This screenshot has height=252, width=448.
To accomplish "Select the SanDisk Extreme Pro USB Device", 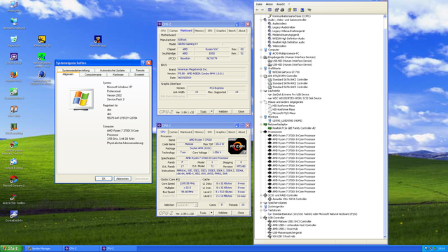I will (290, 94).
